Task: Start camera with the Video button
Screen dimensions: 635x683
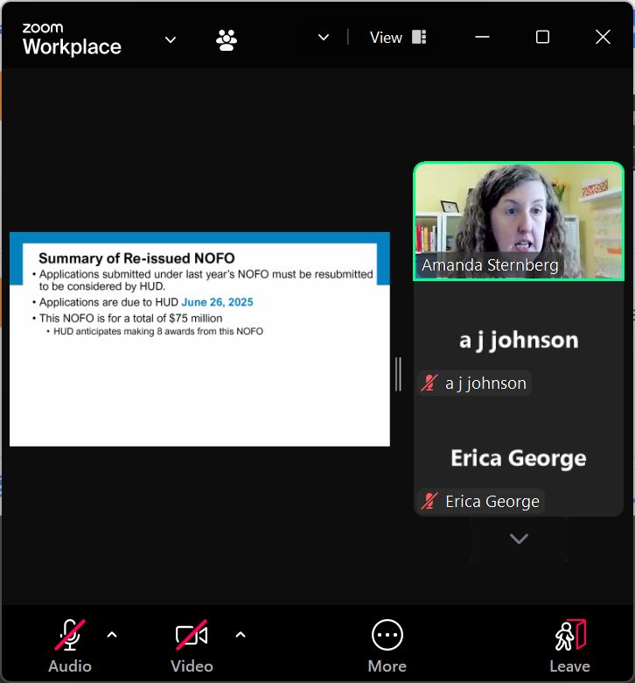Action: 192,645
